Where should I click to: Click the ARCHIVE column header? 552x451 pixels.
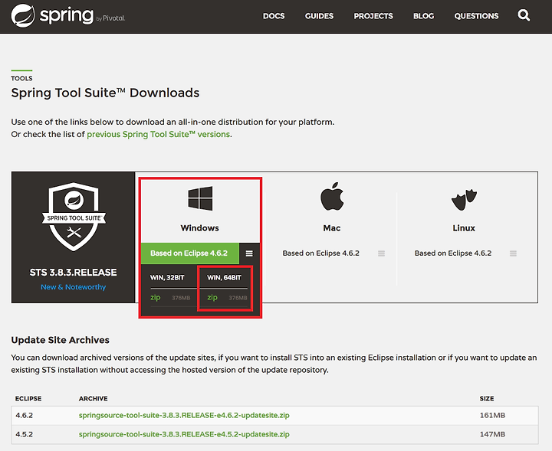(x=93, y=398)
